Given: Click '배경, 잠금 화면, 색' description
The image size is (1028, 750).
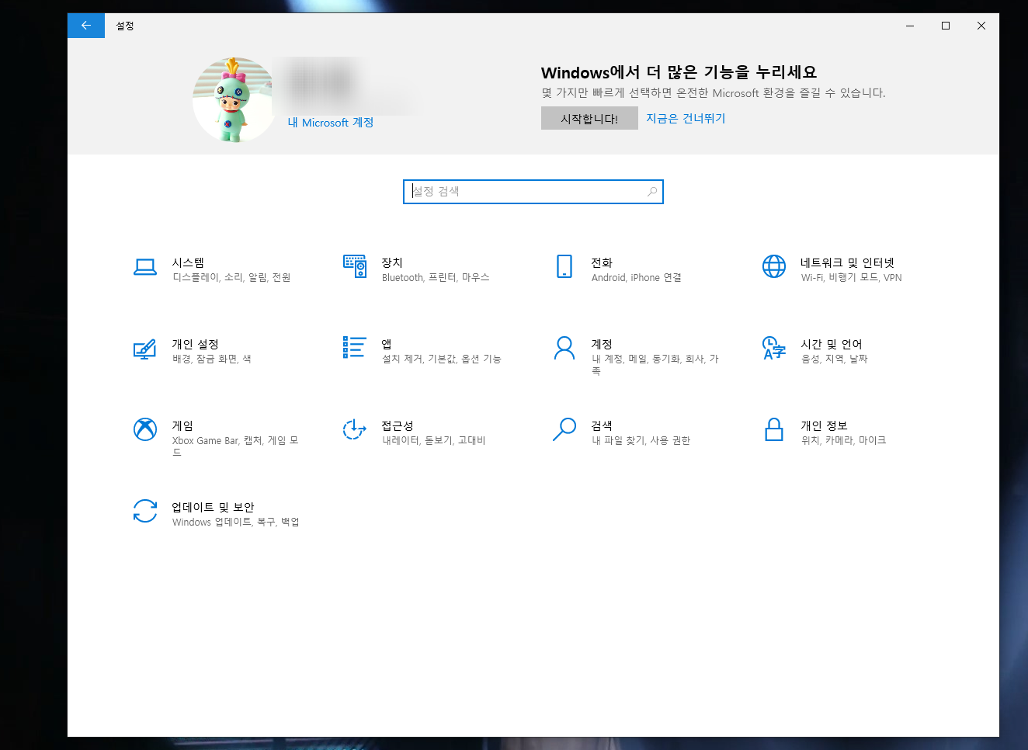Looking at the screenshot, I should coord(212,359).
